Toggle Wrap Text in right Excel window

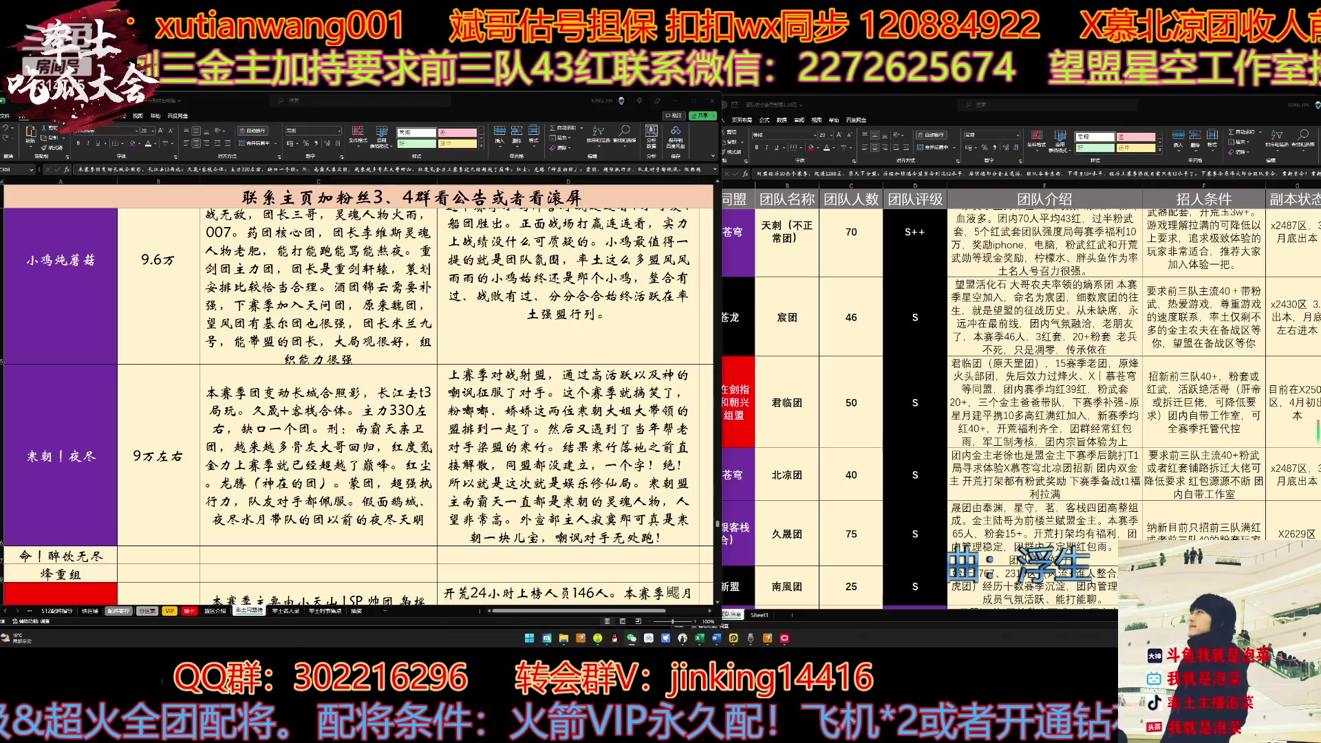pyautogui.click(x=932, y=135)
